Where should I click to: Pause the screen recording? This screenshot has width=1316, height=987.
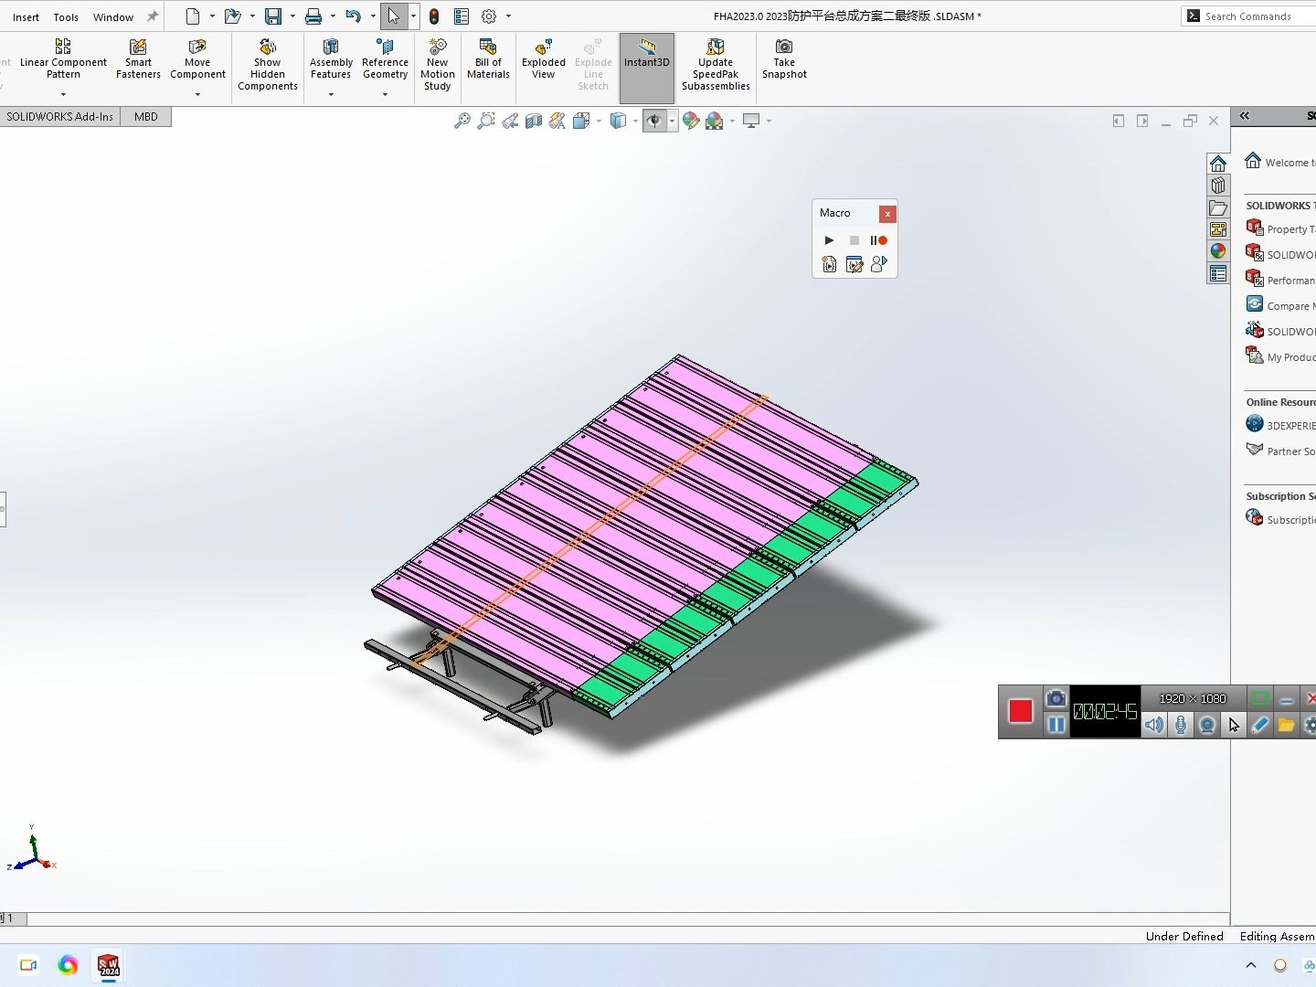(1056, 725)
